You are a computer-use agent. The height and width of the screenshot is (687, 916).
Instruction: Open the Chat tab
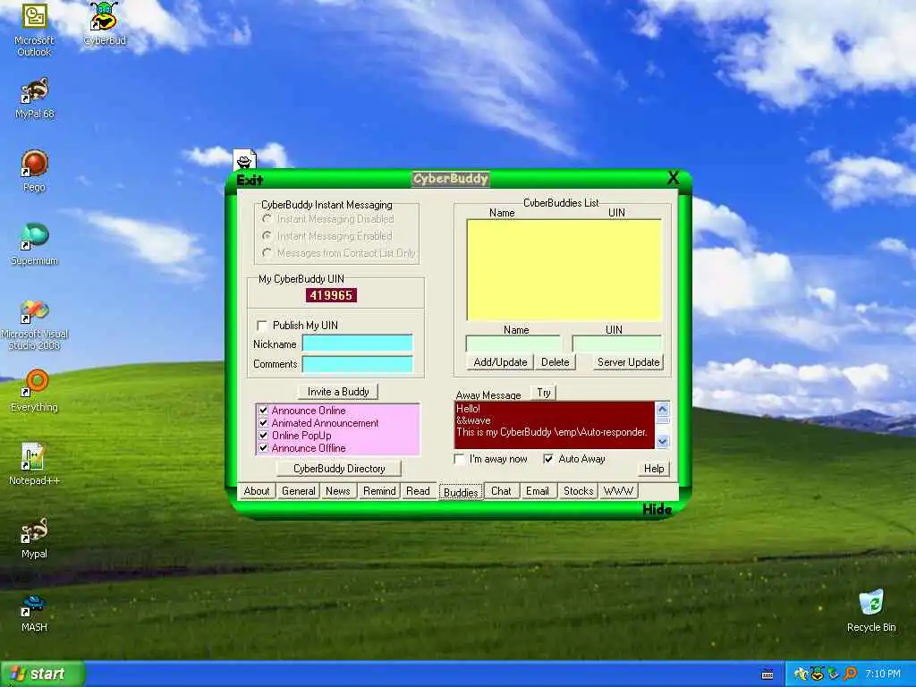pyautogui.click(x=501, y=491)
